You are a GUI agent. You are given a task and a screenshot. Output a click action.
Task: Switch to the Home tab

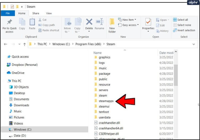pos(22,13)
